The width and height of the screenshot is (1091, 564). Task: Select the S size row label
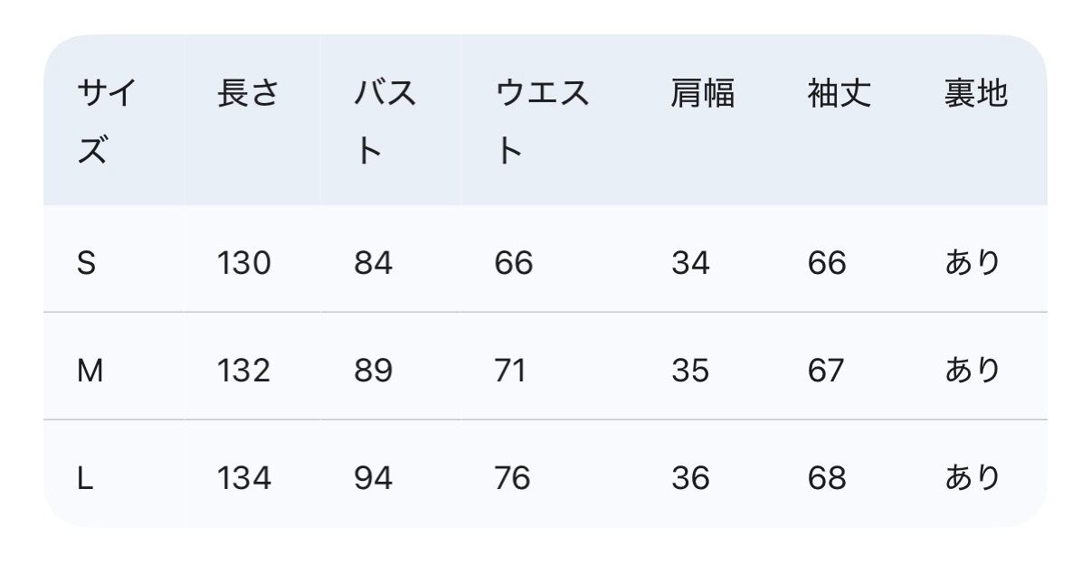point(87,263)
